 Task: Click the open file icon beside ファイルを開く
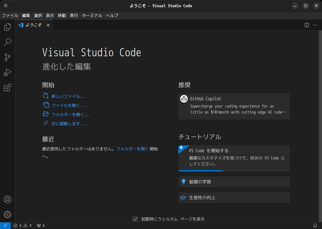click(46, 105)
